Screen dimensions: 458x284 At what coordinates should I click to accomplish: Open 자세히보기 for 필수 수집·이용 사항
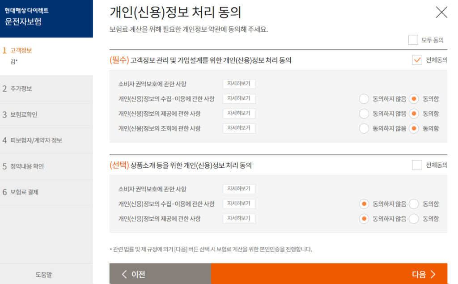pyautogui.click(x=239, y=98)
